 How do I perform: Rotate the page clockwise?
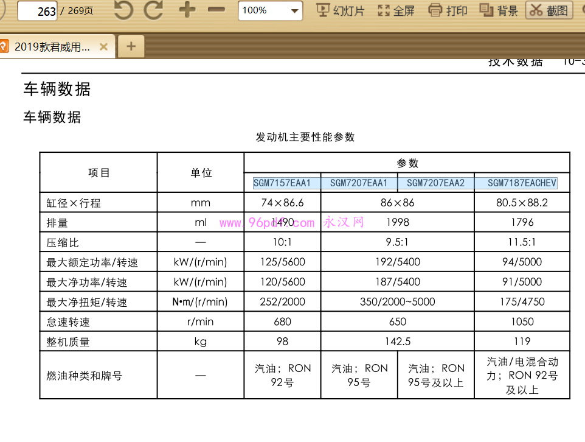click(153, 10)
